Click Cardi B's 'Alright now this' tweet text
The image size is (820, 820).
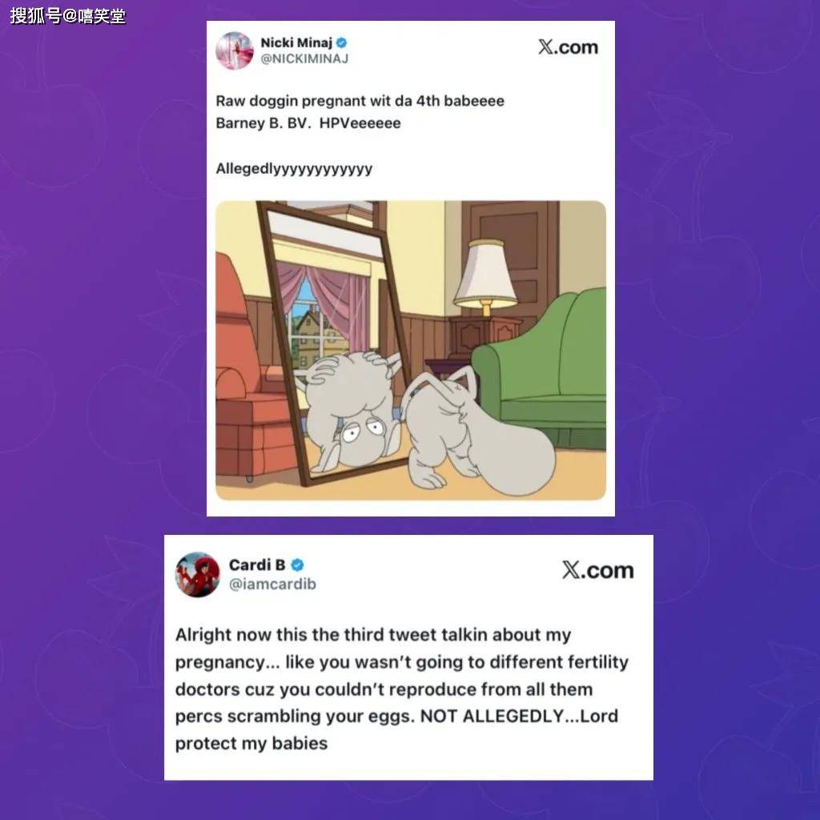[402, 689]
